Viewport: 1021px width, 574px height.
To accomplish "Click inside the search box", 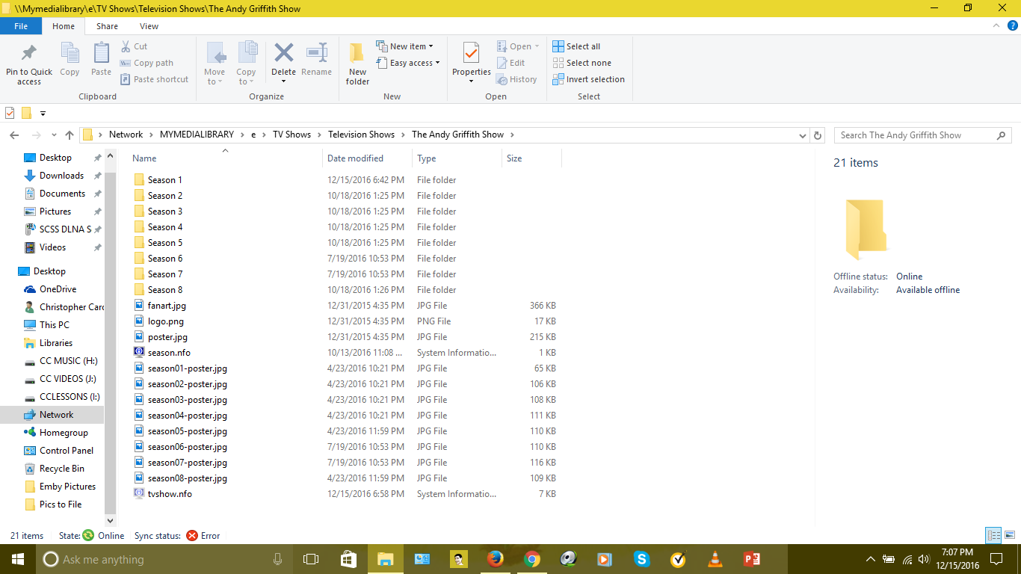I will click(912, 135).
